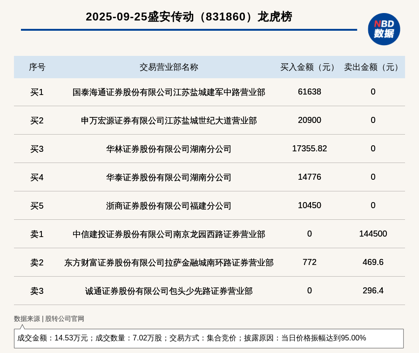
Task: Select the sell amount 144500 cell
Action: tap(373, 234)
